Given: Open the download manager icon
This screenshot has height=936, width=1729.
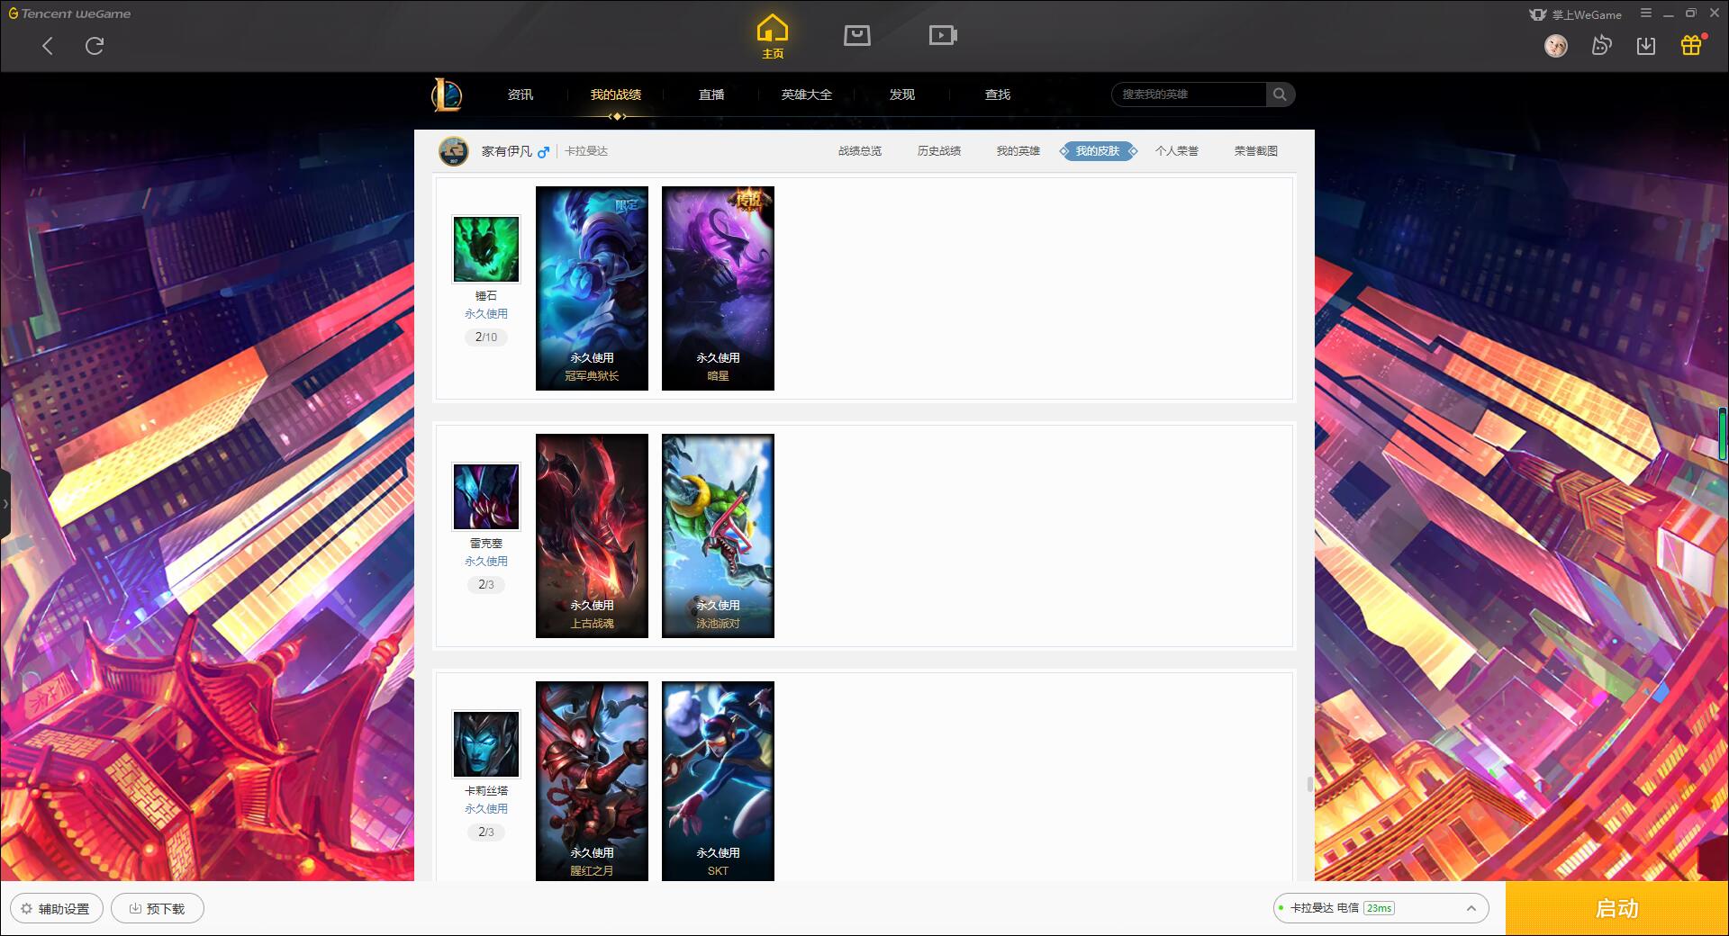Looking at the screenshot, I should click(1646, 45).
